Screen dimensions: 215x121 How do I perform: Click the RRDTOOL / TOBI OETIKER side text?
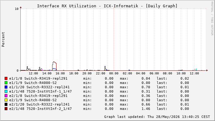click(212, 19)
